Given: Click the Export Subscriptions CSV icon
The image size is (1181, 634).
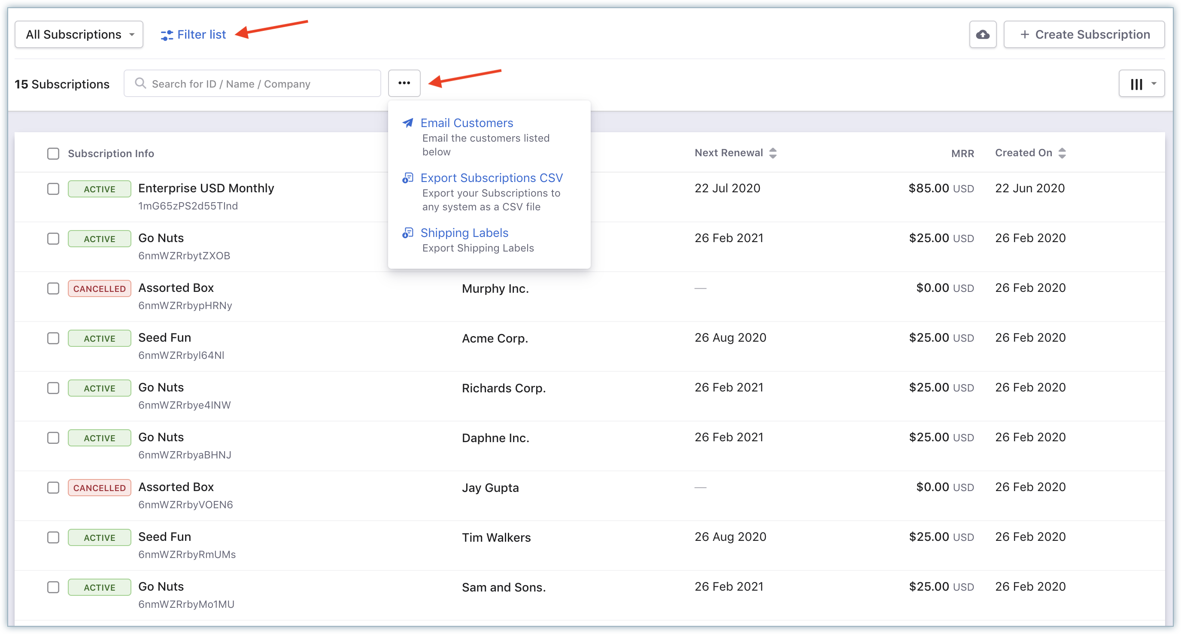Looking at the screenshot, I should (x=407, y=178).
